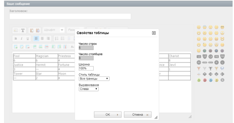Click the Tower table cell
This screenshot has width=234, height=123.
(24, 74)
